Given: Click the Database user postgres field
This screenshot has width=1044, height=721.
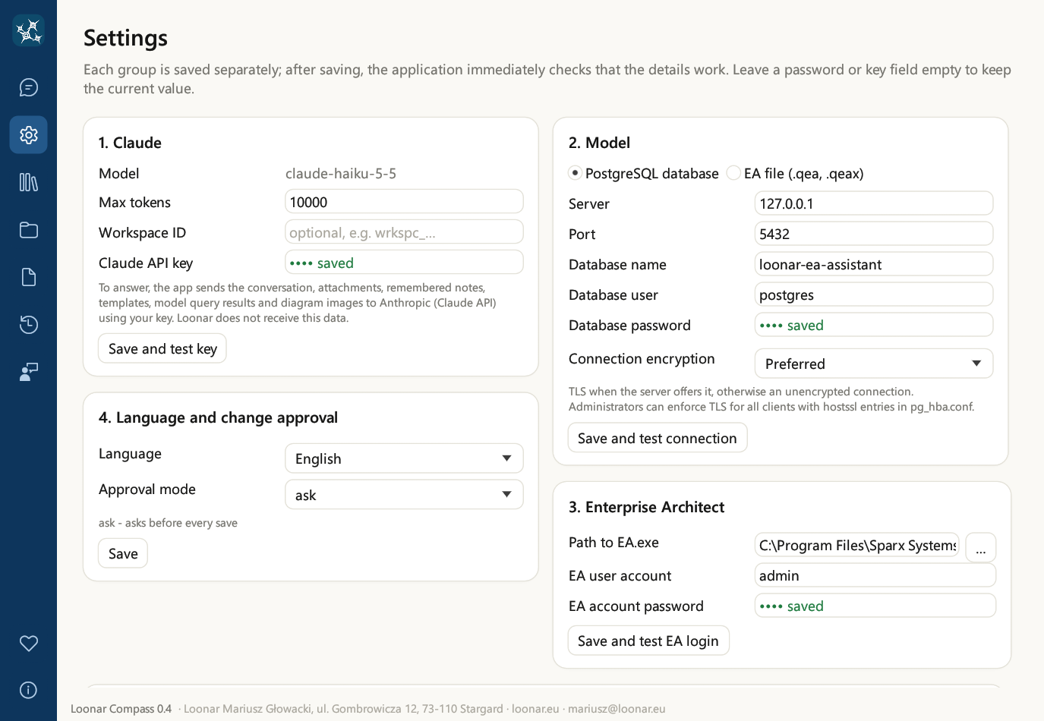Looking at the screenshot, I should tap(873, 294).
